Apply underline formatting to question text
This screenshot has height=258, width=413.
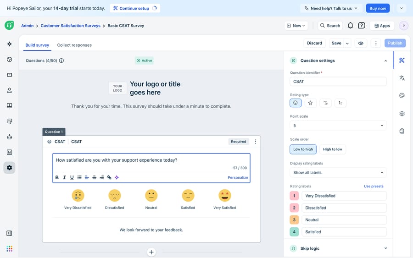[x=72, y=177]
